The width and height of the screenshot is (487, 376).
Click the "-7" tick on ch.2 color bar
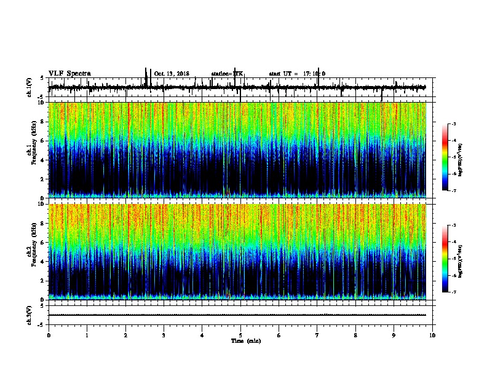coord(454,292)
